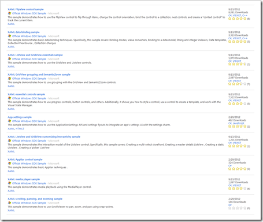
Task: Click Windows flag icon under GridView grouping and SemanticZoom sample
Action: (9, 79)
